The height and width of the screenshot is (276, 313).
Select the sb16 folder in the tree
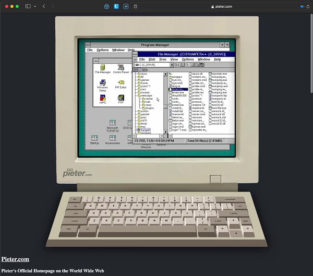142,121
